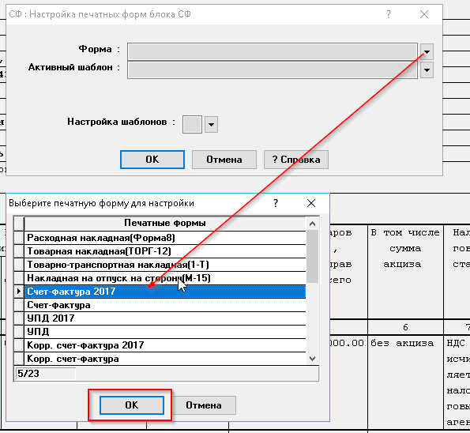Confirm with OK in settings dialog
The width and height of the screenshot is (470, 433).
coord(152,160)
